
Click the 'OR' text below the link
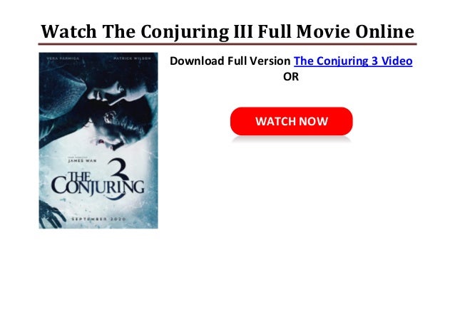click(x=291, y=77)
